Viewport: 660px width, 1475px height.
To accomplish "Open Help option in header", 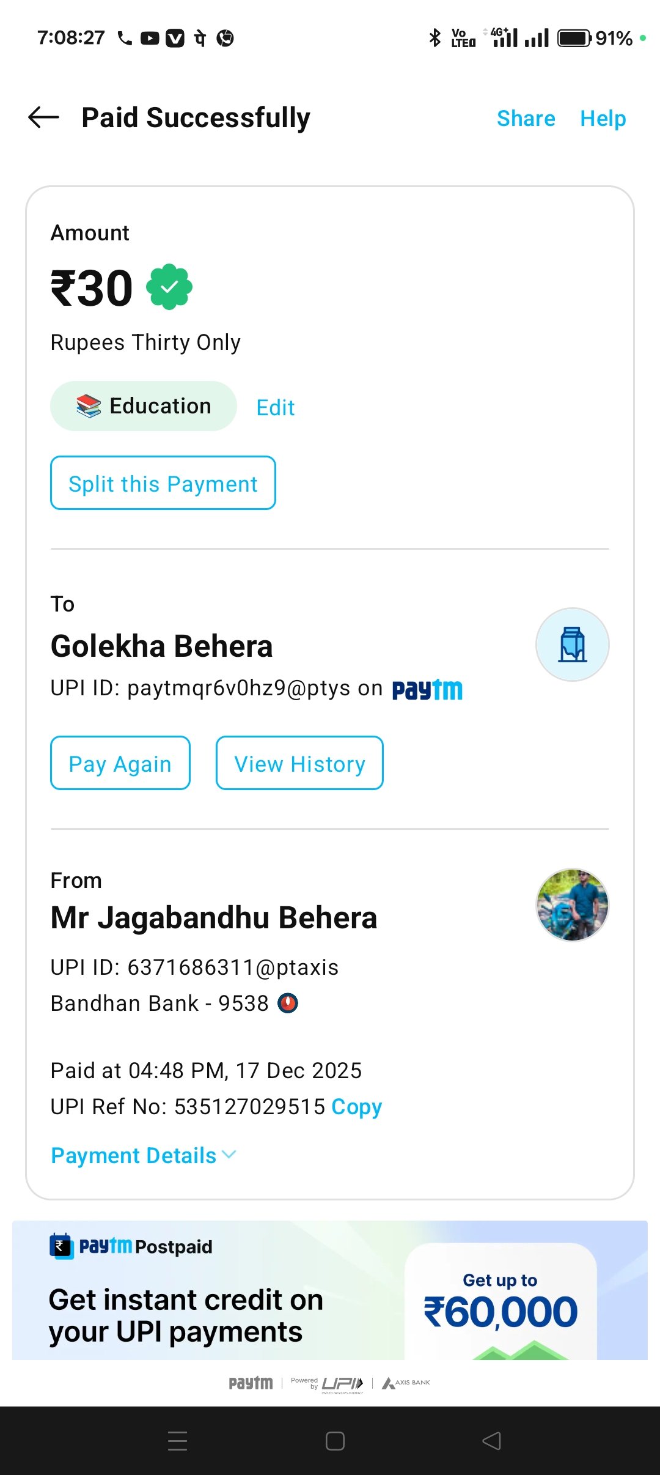I will click(603, 118).
